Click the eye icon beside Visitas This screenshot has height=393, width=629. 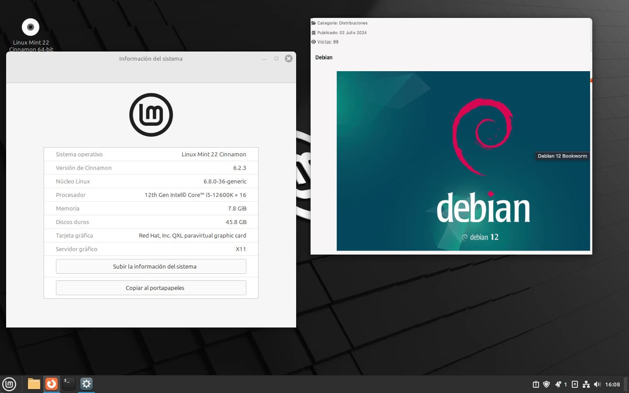(314, 42)
